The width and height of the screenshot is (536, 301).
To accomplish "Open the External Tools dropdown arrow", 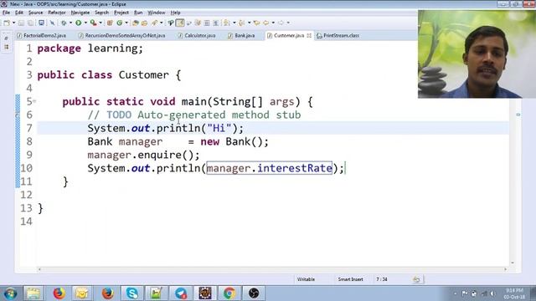I will point(100,23).
